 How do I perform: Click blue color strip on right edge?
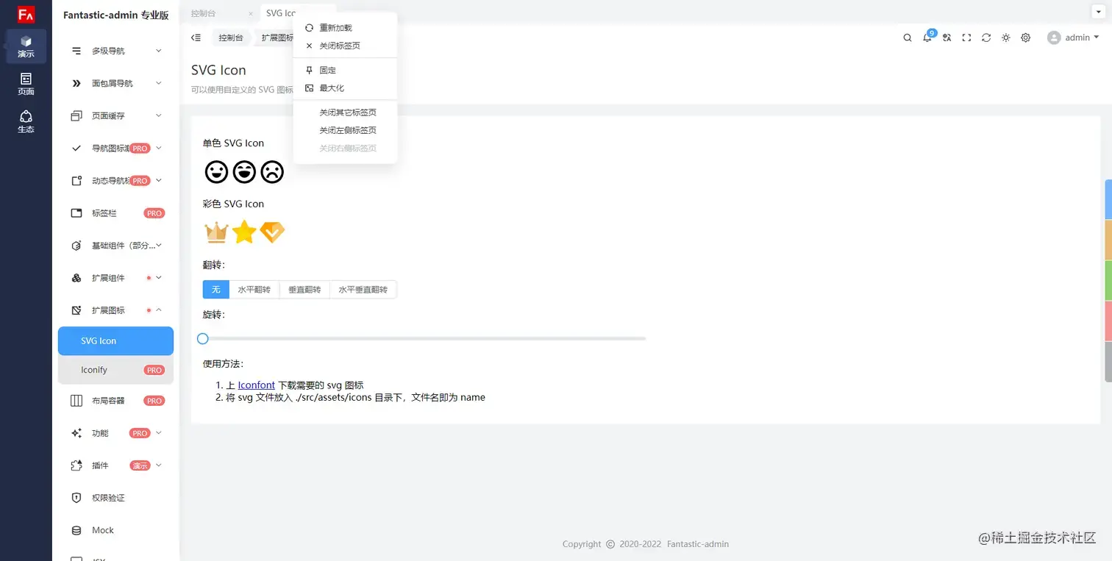[x=1108, y=199]
